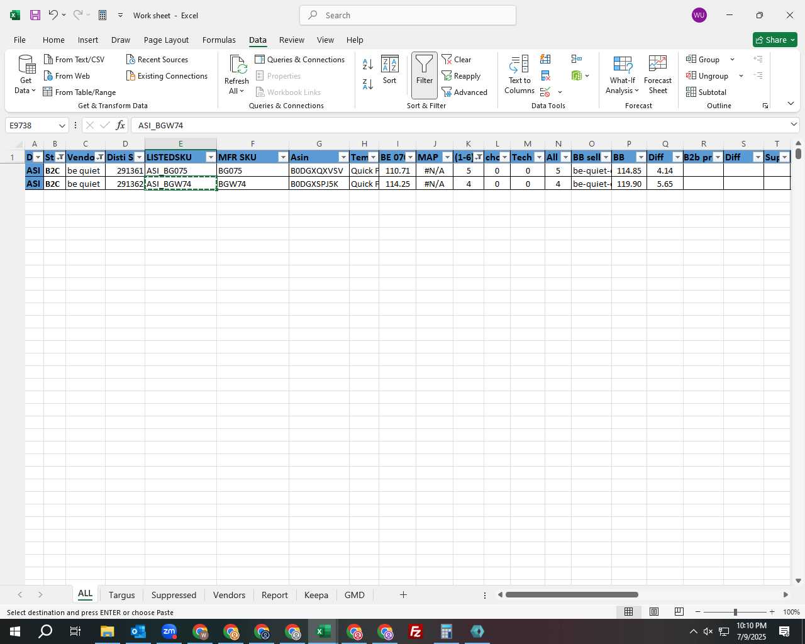Click the zoom in plus button
The width and height of the screenshot is (805, 644).
[x=772, y=612]
